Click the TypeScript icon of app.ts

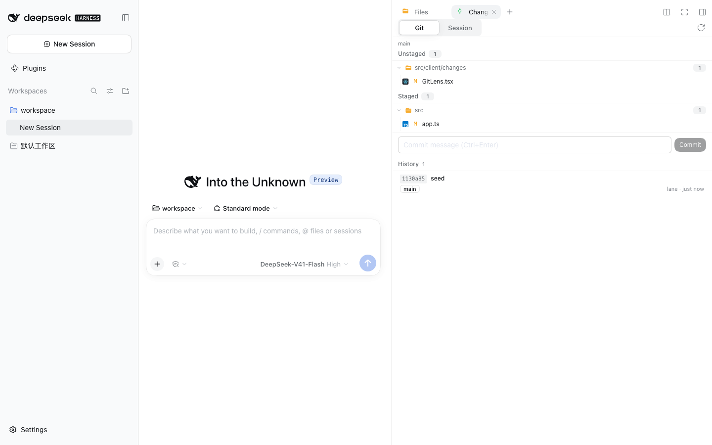pyautogui.click(x=405, y=124)
